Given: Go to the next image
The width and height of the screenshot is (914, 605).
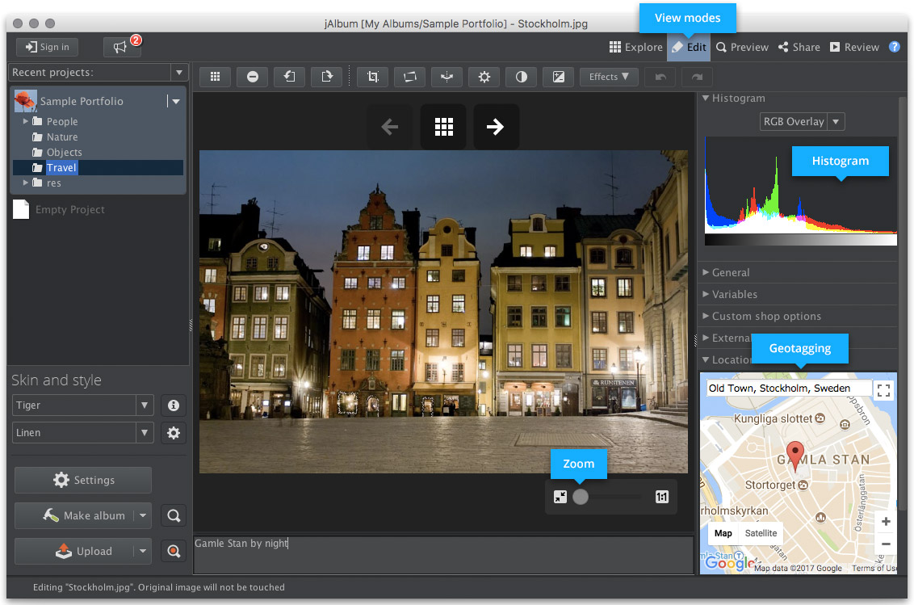Looking at the screenshot, I should pos(496,127).
